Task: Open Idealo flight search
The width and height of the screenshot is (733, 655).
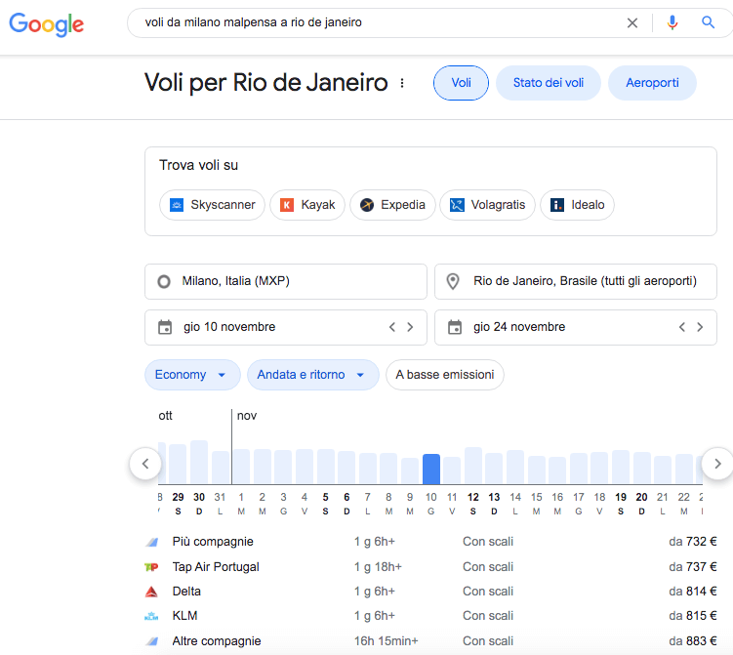Action: [577, 205]
